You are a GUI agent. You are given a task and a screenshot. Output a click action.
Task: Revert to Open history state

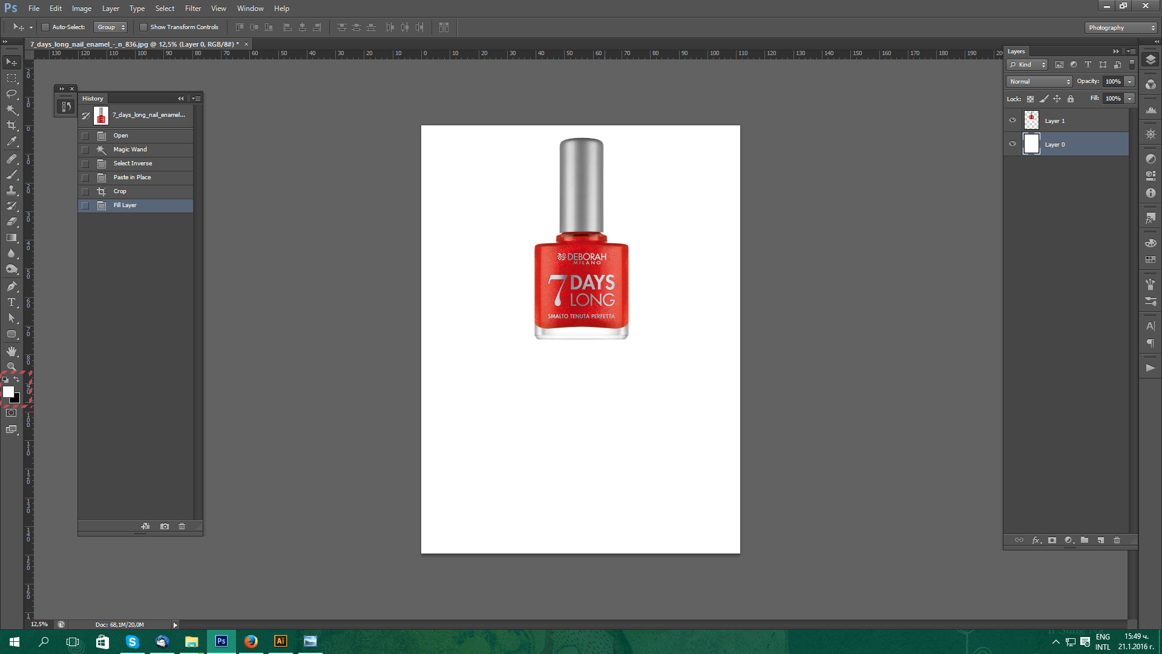click(x=136, y=136)
